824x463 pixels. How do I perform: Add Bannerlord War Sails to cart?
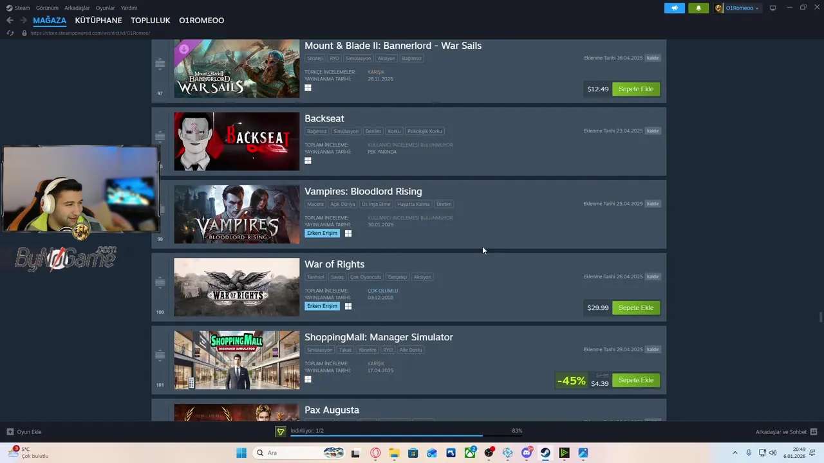(636, 89)
